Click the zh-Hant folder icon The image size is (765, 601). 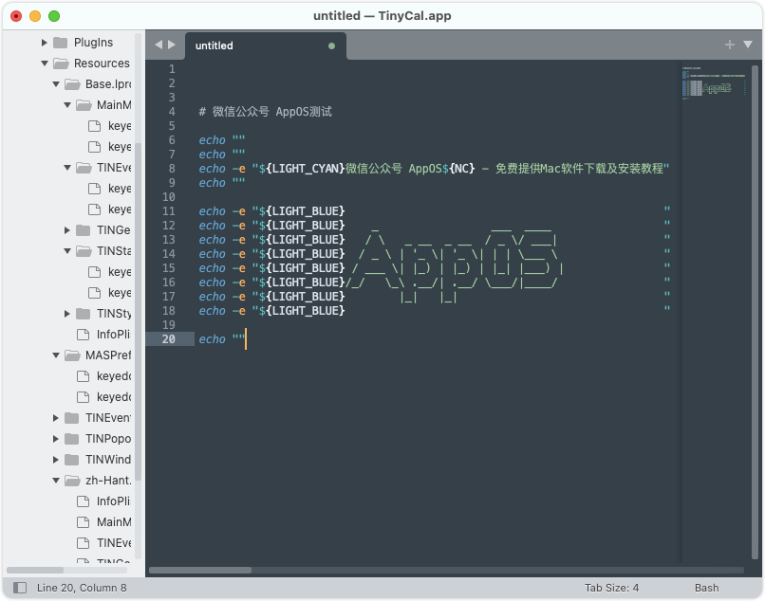tap(72, 481)
